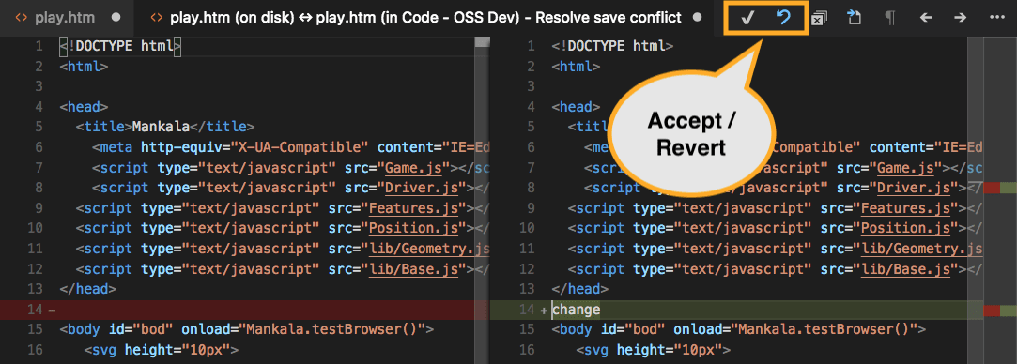Image resolution: width=1017 pixels, height=364 pixels.
Task: Open the more actions ellipsis menu
Action: point(997,18)
